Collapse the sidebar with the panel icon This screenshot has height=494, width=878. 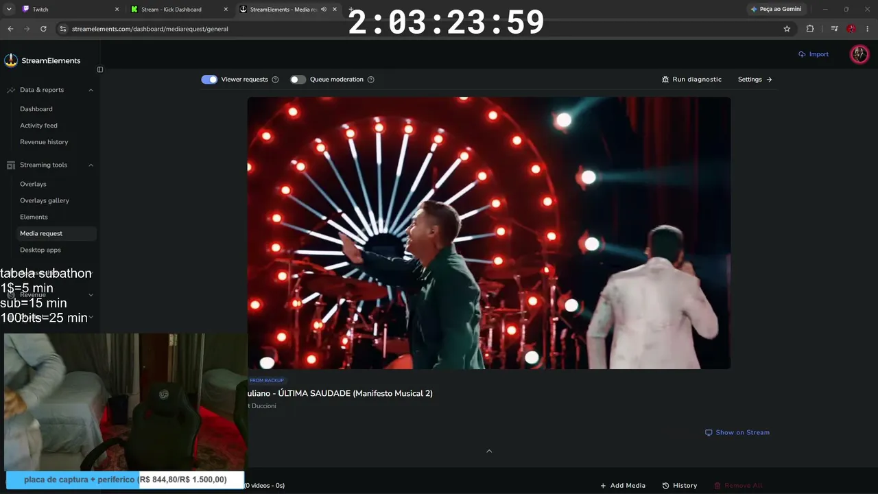(x=100, y=69)
